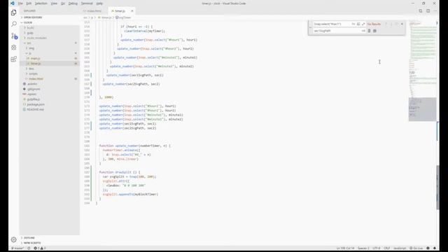Open the Debug menu

73,3
